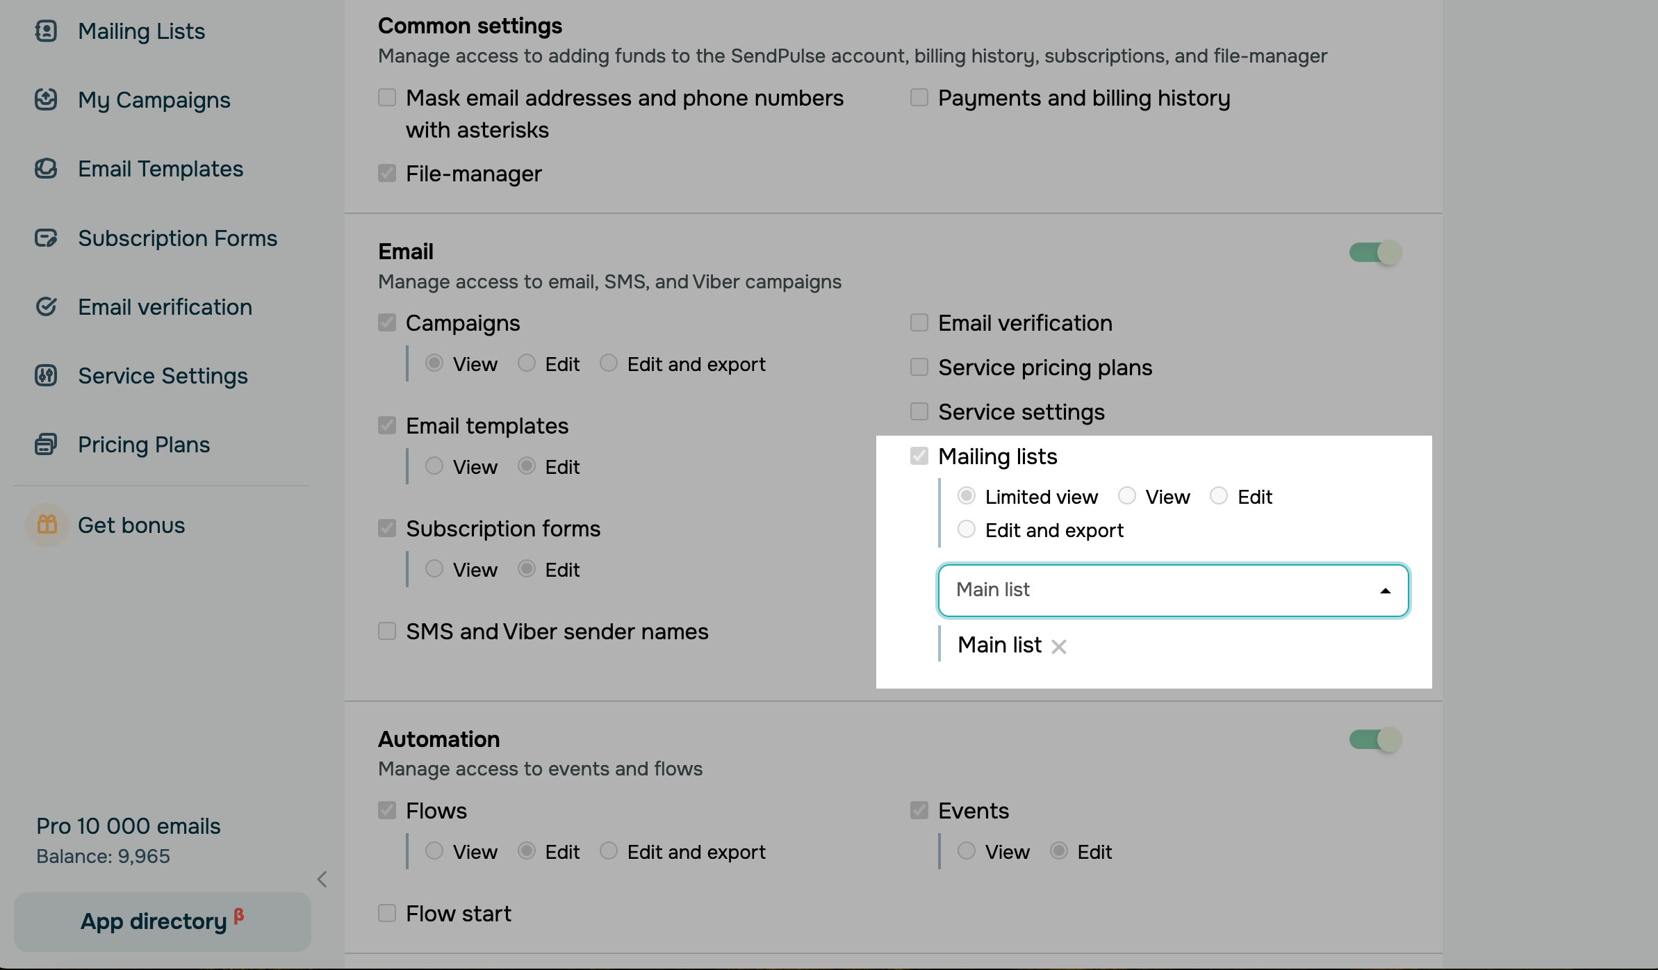Click the Pro 10 000 emails plan link
This screenshot has width=1658, height=970.
point(129,826)
